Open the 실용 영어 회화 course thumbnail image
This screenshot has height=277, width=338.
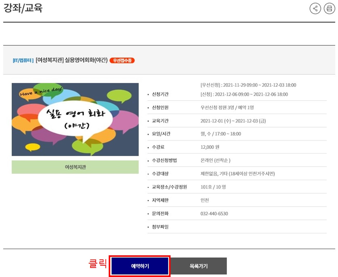(x=75, y=119)
